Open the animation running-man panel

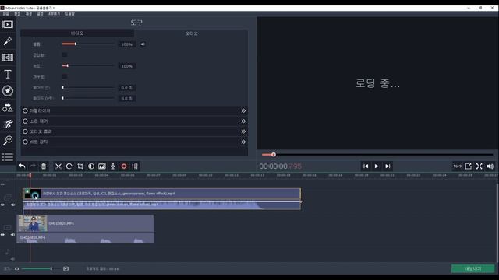pyautogui.click(x=8, y=124)
